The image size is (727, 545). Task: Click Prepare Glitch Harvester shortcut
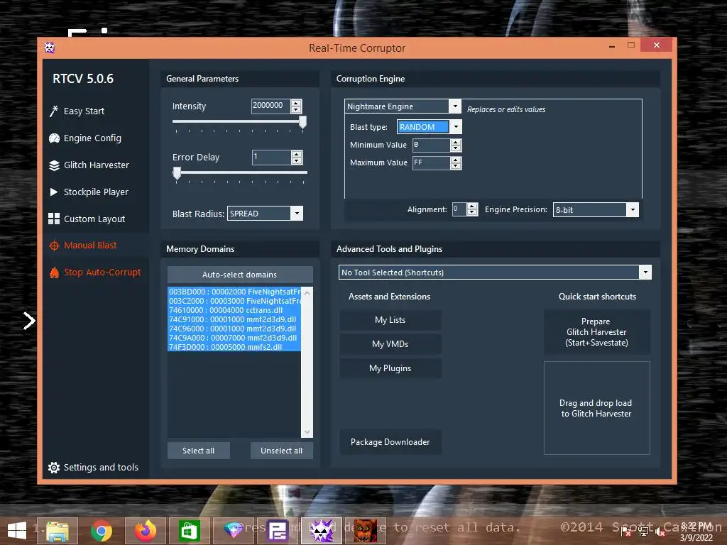point(596,332)
